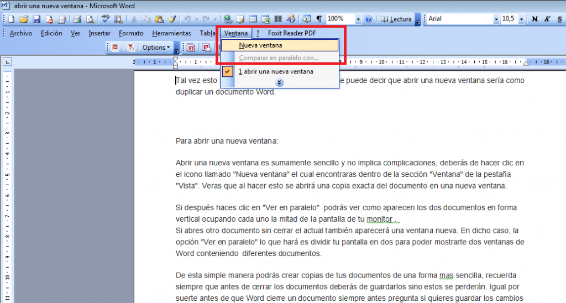Expand the full Ventana menu via chevrons
The image size is (566, 303).
pos(279,83)
